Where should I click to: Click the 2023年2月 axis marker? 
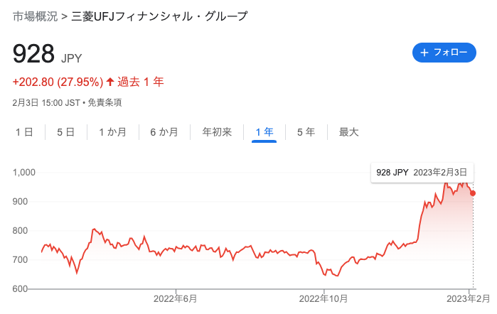pos(469,299)
